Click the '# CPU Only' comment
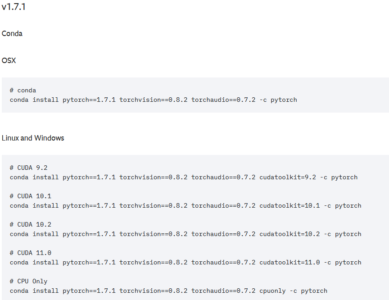389x300 pixels. 28,282
